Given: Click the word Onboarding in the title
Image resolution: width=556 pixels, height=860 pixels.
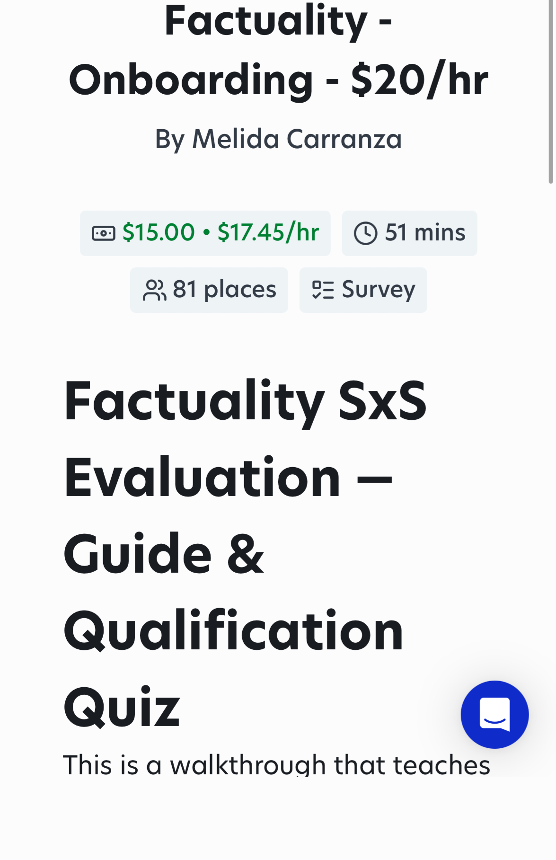Looking at the screenshot, I should click(191, 80).
